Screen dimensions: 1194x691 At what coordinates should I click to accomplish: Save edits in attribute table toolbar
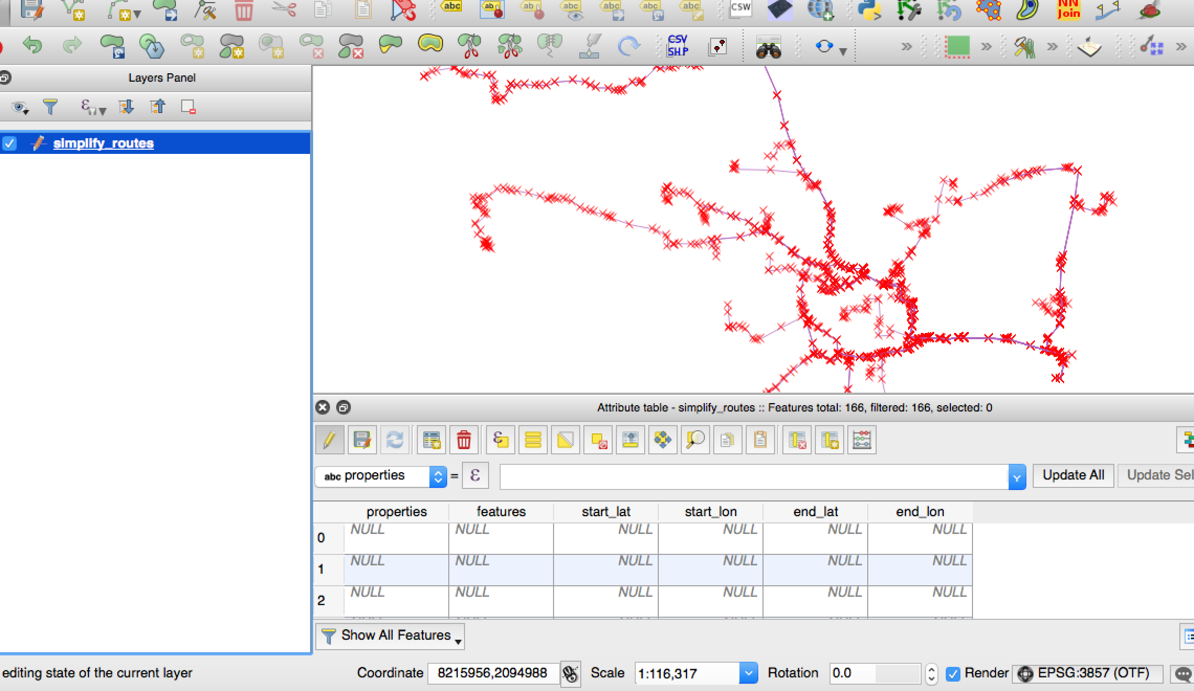coord(362,440)
